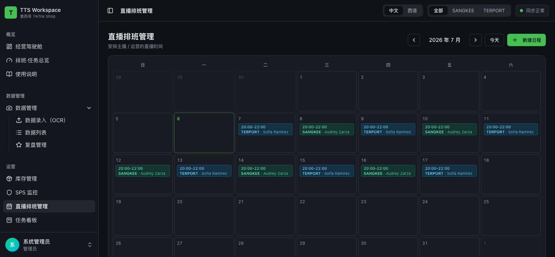Go to the previous month

tap(414, 40)
